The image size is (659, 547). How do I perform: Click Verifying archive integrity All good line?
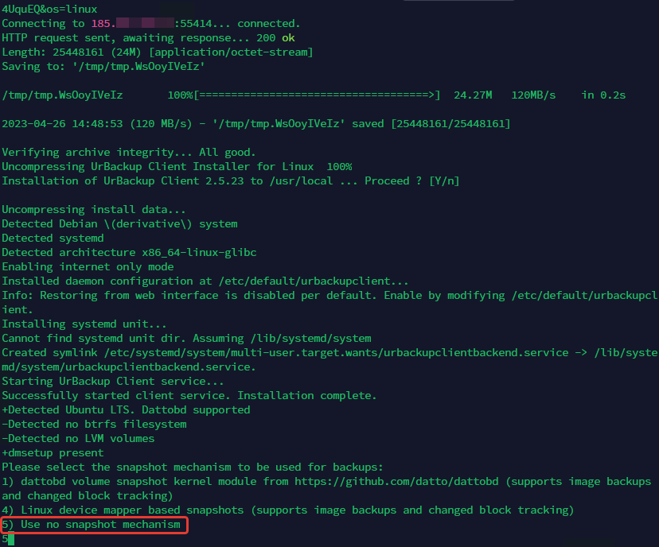(x=129, y=153)
